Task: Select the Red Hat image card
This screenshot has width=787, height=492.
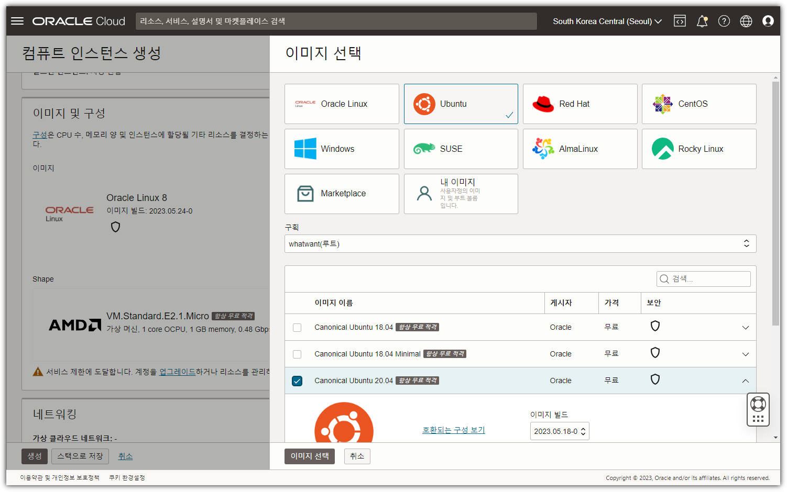Action: click(x=580, y=104)
